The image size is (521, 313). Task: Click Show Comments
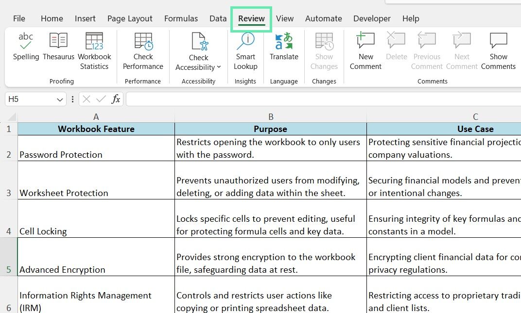click(x=499, y=51)
